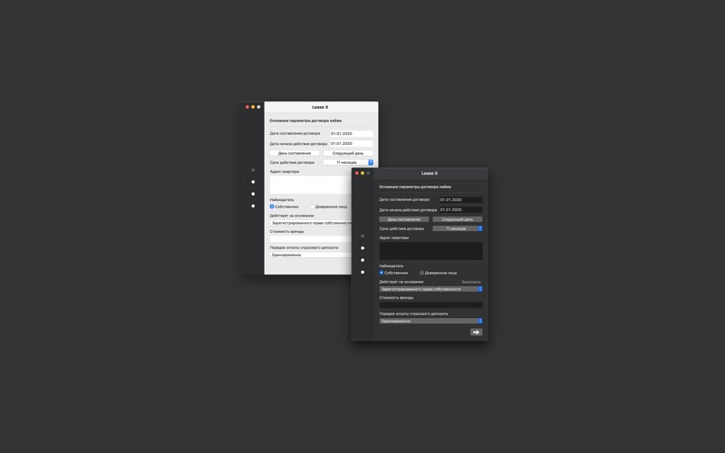
Task: Select the dimmed step dot in dark window sidebar
Action: 362,236
